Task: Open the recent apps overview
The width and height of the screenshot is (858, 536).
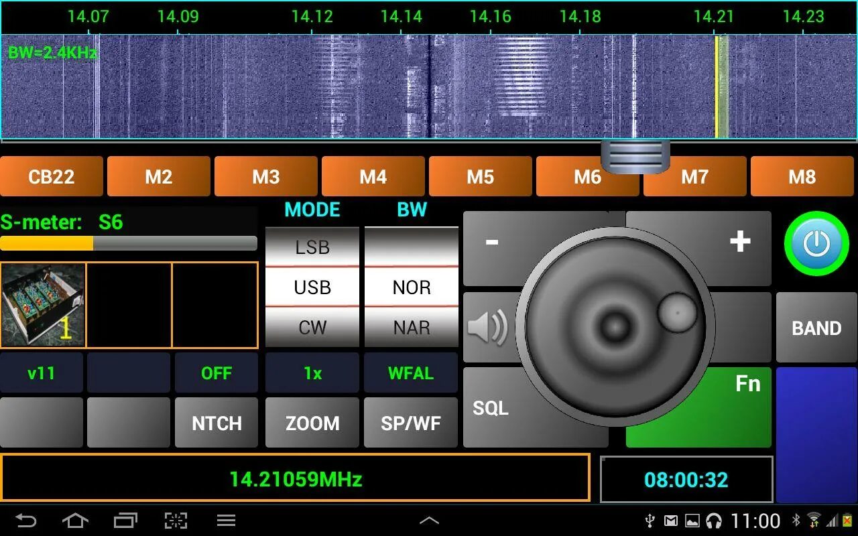Action: click(x=125, y=520)
